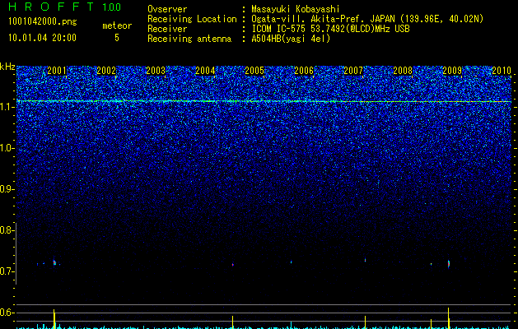This screenshot has height=329, width=518.
Task: Click the 2003 time axis label
Action: click(156, 71)
